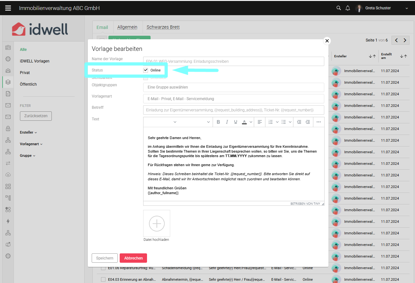Apply italic formatting in the text editor
415x283 pixels.
227,122
